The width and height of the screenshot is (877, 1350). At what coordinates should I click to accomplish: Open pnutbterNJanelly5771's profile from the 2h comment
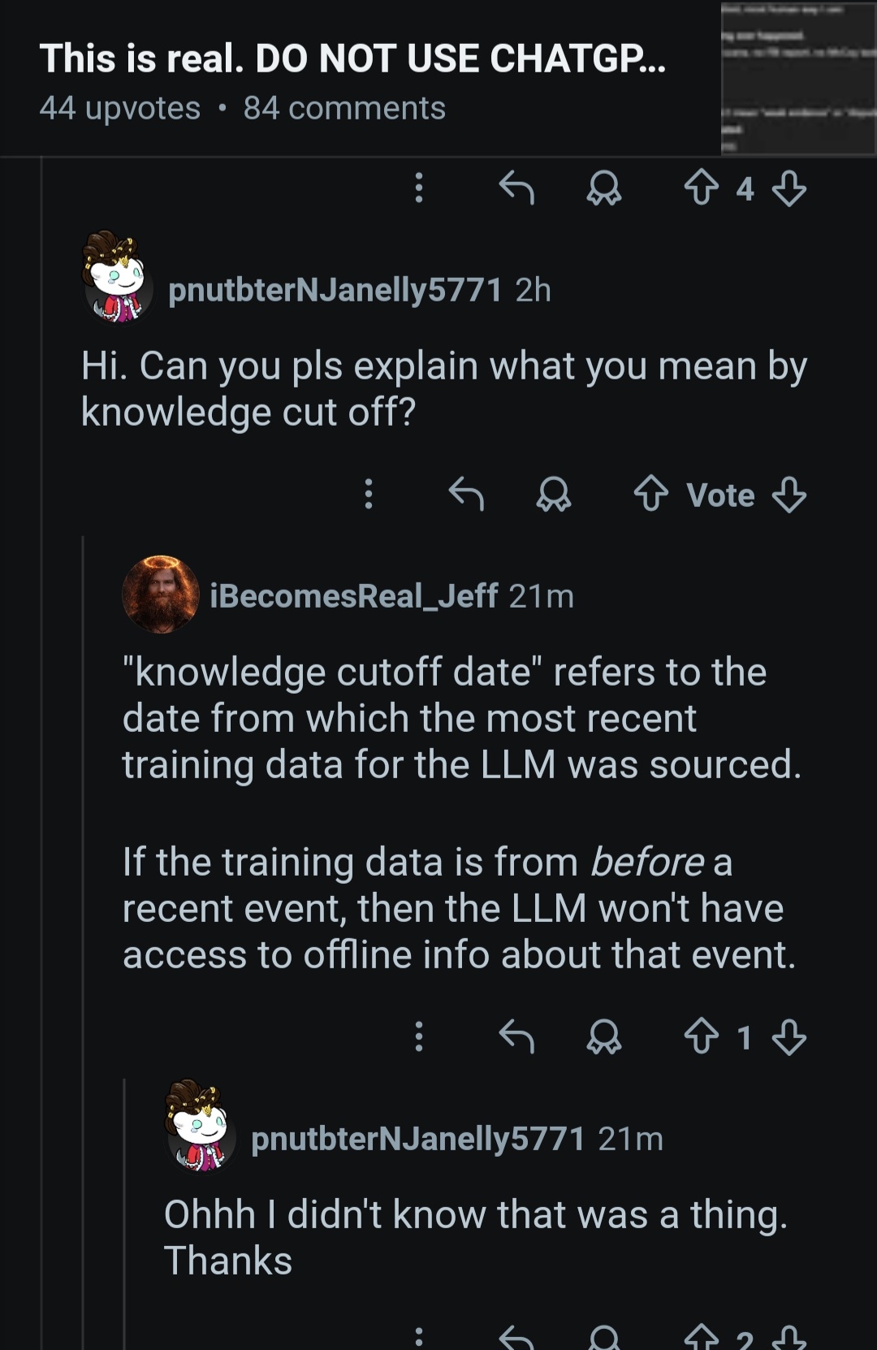335,290
